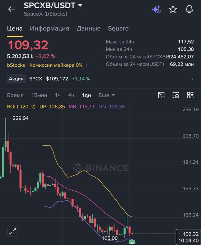Tap the DN: 103,36 band value
The image size is (201, 245).
pos(112,107)
